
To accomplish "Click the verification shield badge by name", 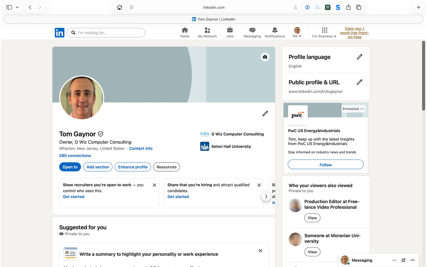I will click(100, 134).
